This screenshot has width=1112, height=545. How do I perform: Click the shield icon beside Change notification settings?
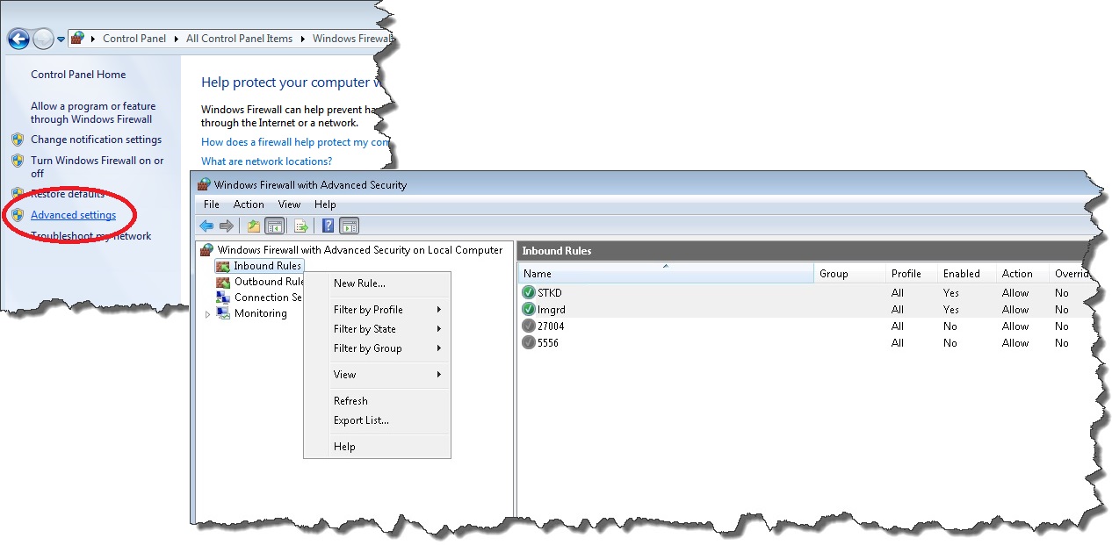[18, 140]
